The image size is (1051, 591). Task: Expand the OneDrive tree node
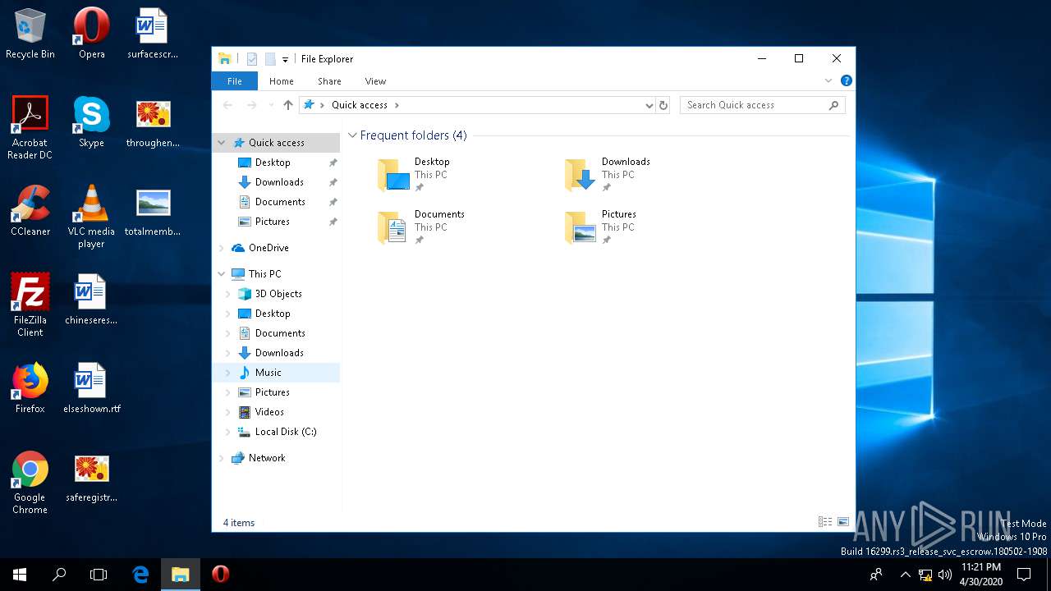click(221, 248)
